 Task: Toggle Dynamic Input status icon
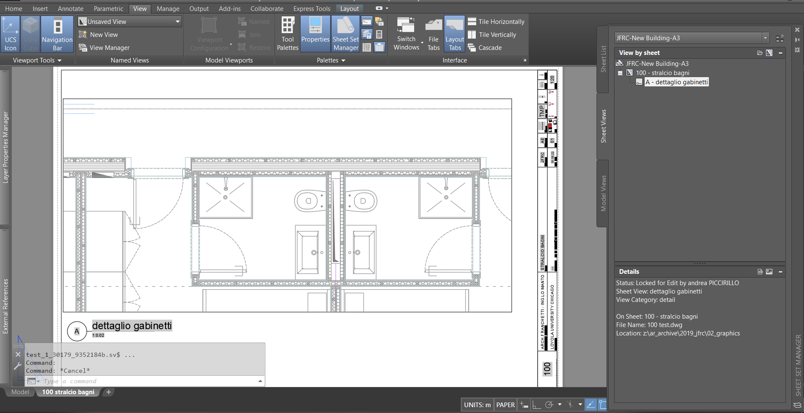(x=524, y=405)
